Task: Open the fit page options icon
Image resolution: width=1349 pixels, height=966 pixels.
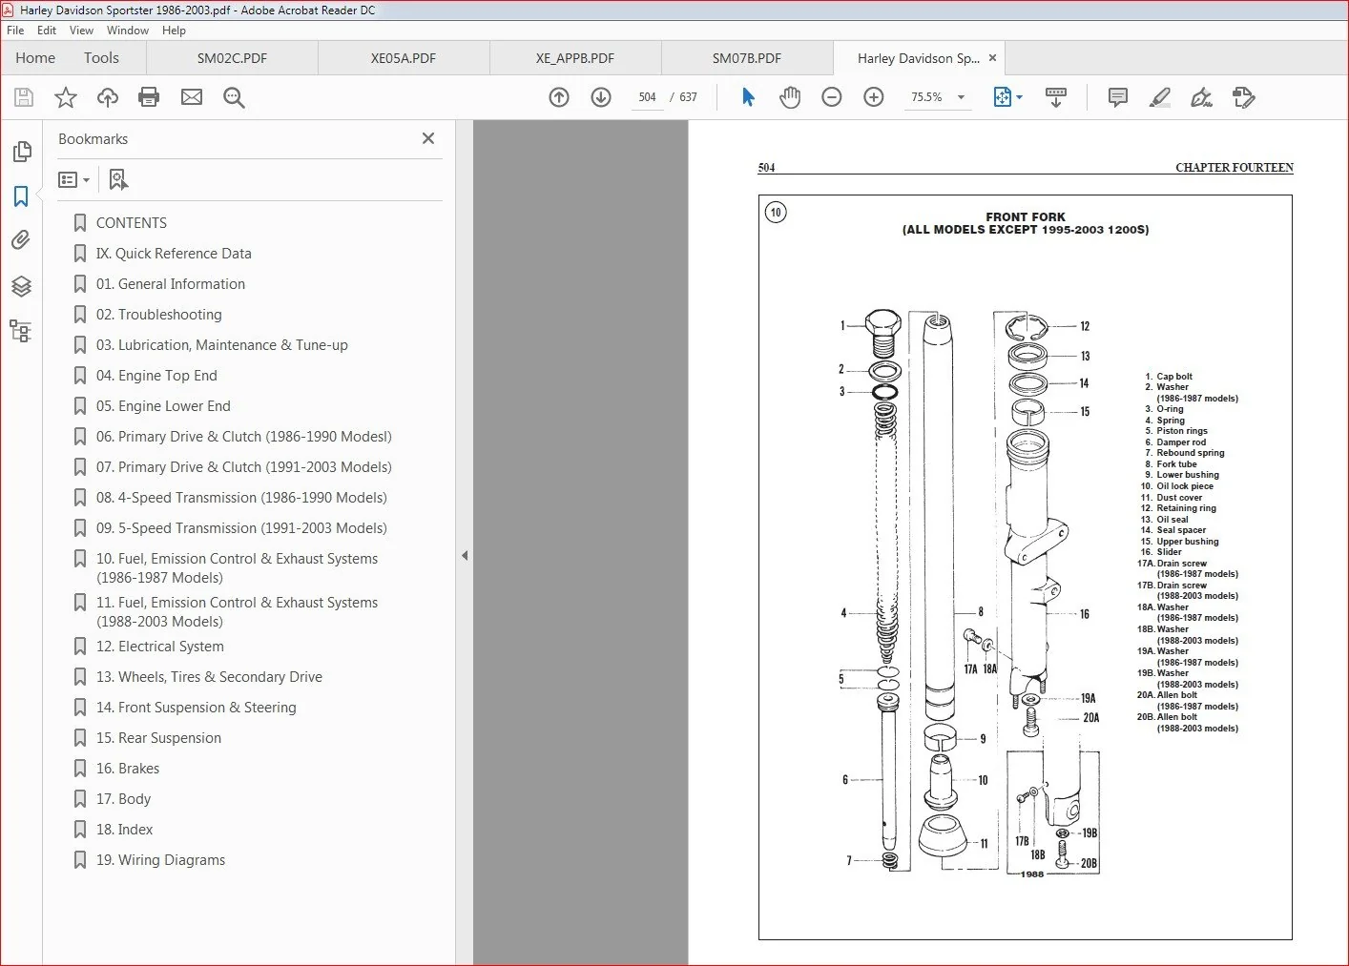Action: [1007, 97]
